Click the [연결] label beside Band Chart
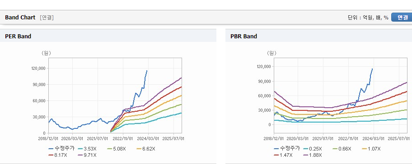This screenshot has height=164, width=412. coord(47,18)
